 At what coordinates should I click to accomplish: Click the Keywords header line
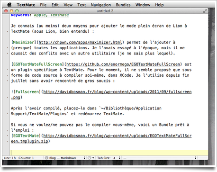(x=40, y=15)
